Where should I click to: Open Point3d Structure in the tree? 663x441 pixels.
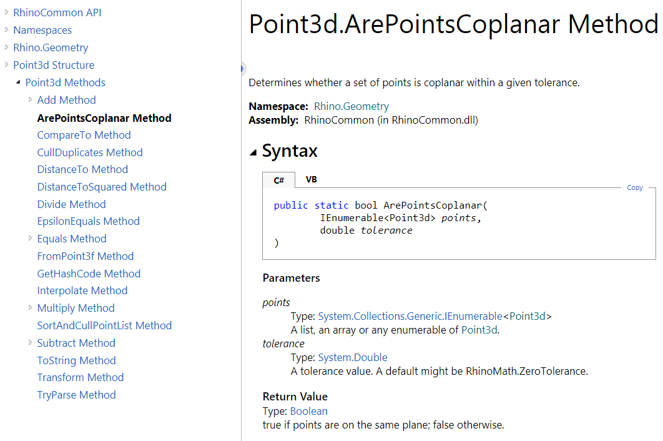coord(54,65)
